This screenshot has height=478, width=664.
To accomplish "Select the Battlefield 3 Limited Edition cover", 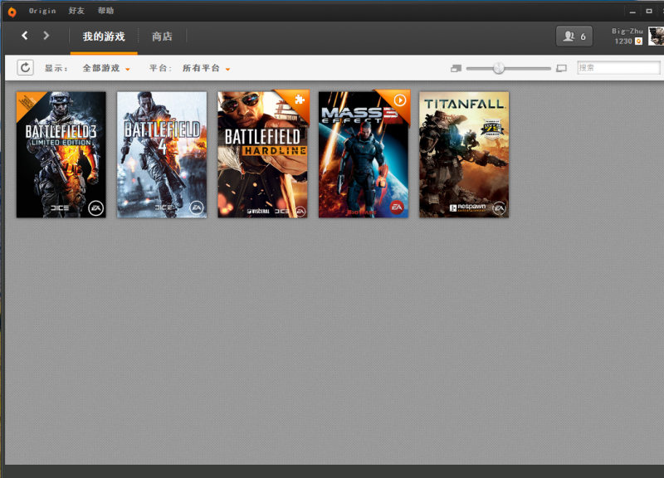I will (61, 155).
